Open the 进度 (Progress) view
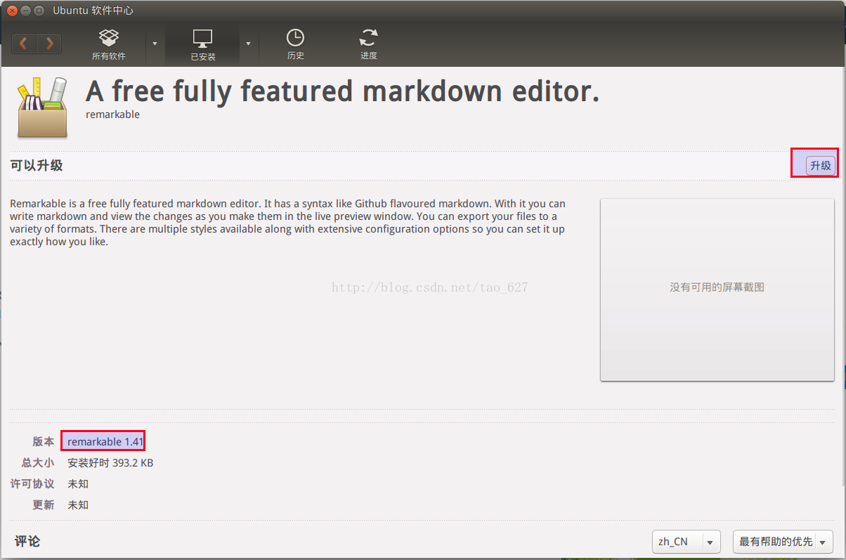 pos(369,45)
